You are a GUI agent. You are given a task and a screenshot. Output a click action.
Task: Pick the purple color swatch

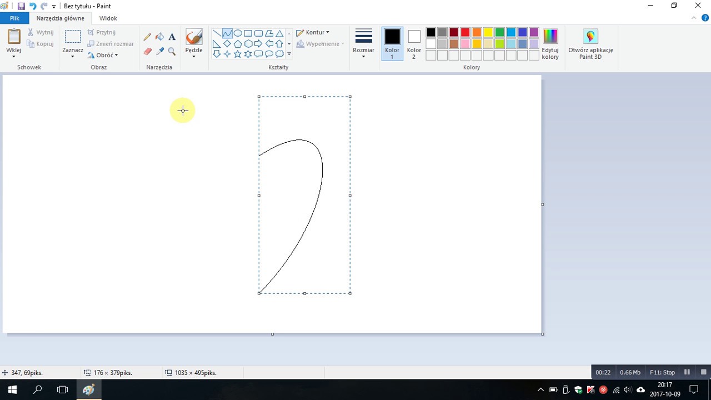[x=534, y=32]
